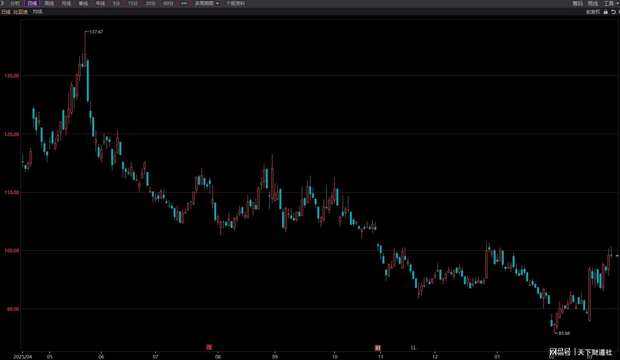
Task: Click the red square event marker near 08
Action: point(209,347)
